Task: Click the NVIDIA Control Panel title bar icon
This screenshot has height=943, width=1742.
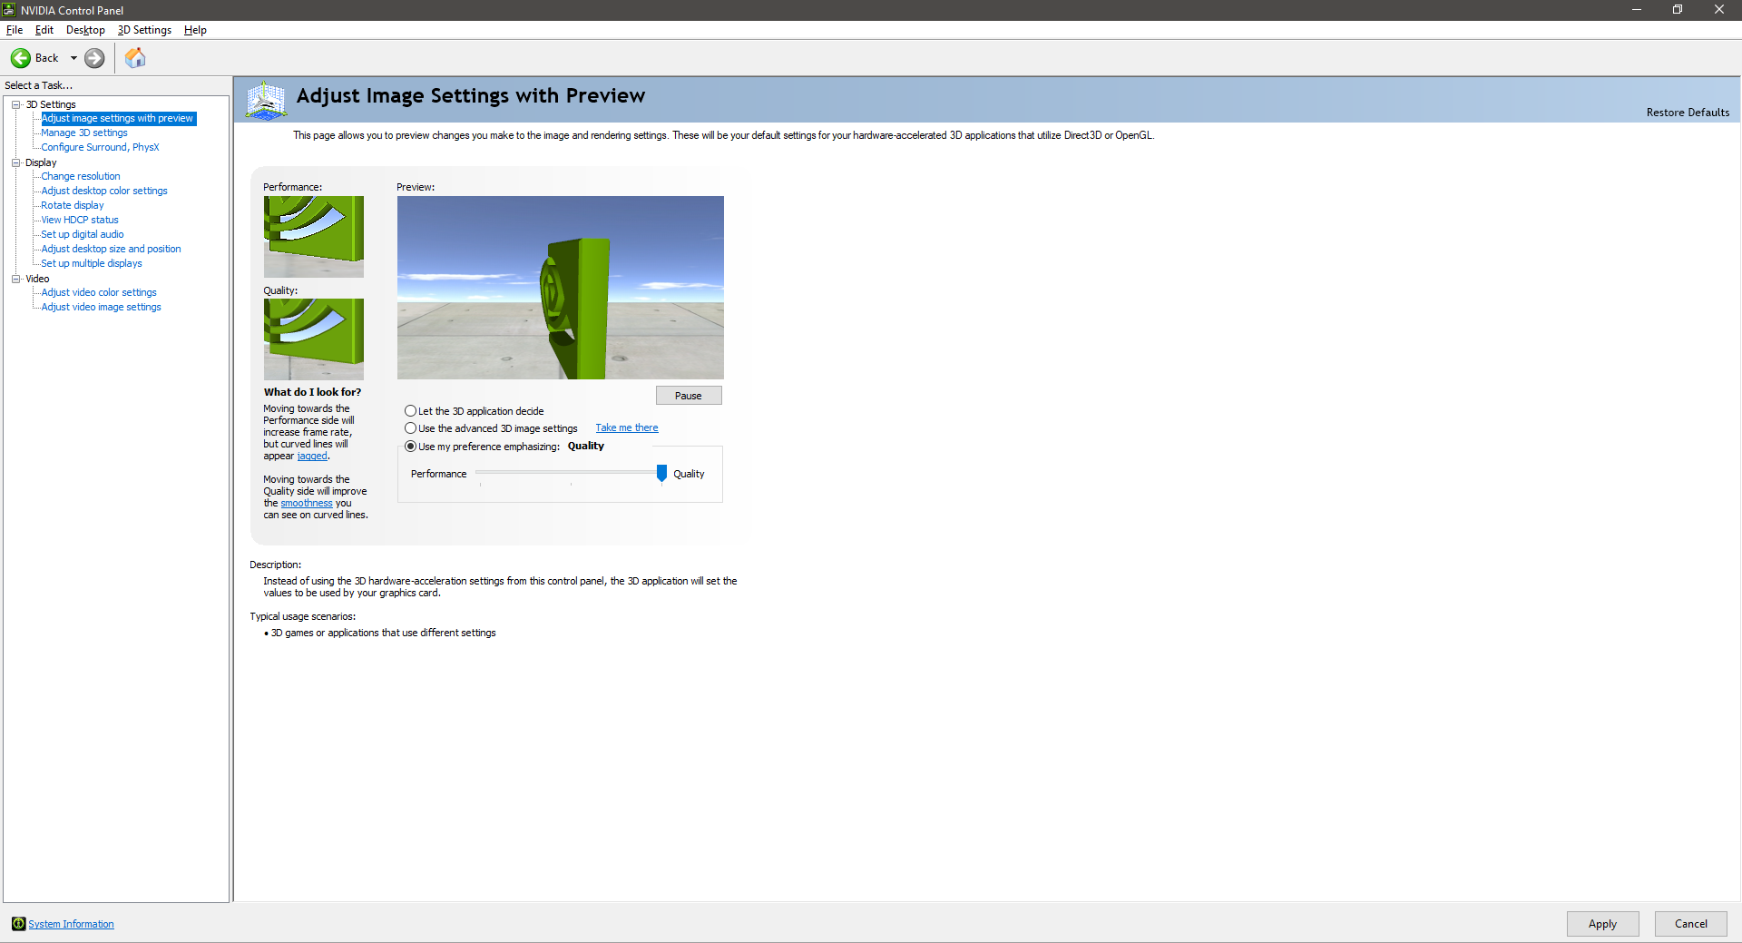Action: click(9, 10)
